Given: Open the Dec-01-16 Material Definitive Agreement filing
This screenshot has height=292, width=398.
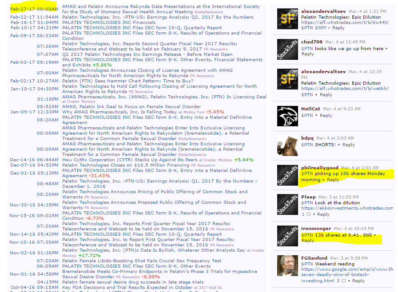Looking at the screenshot, I should 157,173.
